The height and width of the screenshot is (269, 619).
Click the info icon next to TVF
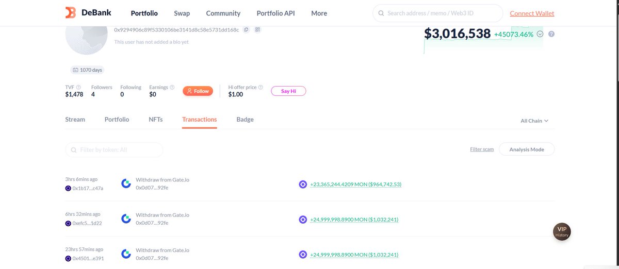click(78, 88)
